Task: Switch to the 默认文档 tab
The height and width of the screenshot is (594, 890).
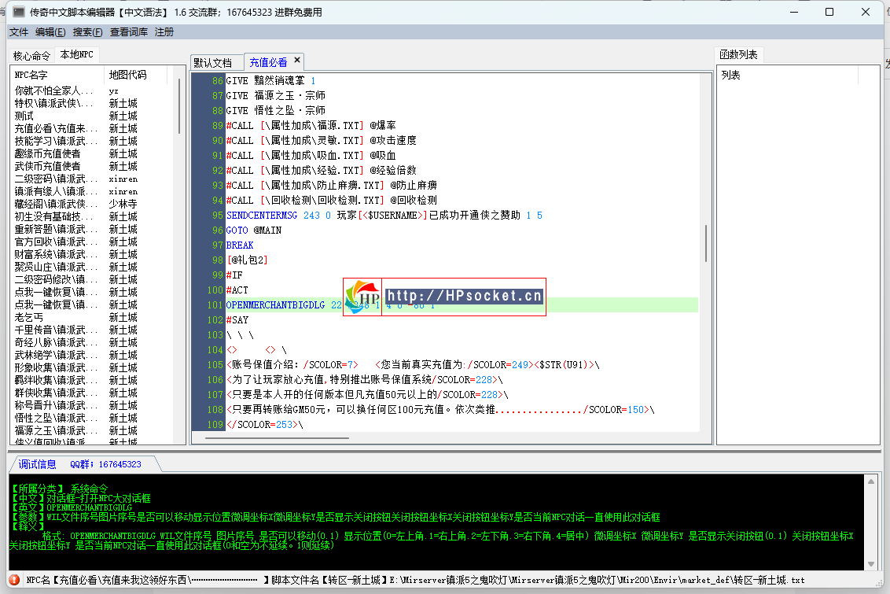Action: tap(213, 62)
